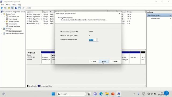Click the Up one level folder icon
Image resolution: width=172 pixels, height=97 pixels.
click(x=9, y=8)
